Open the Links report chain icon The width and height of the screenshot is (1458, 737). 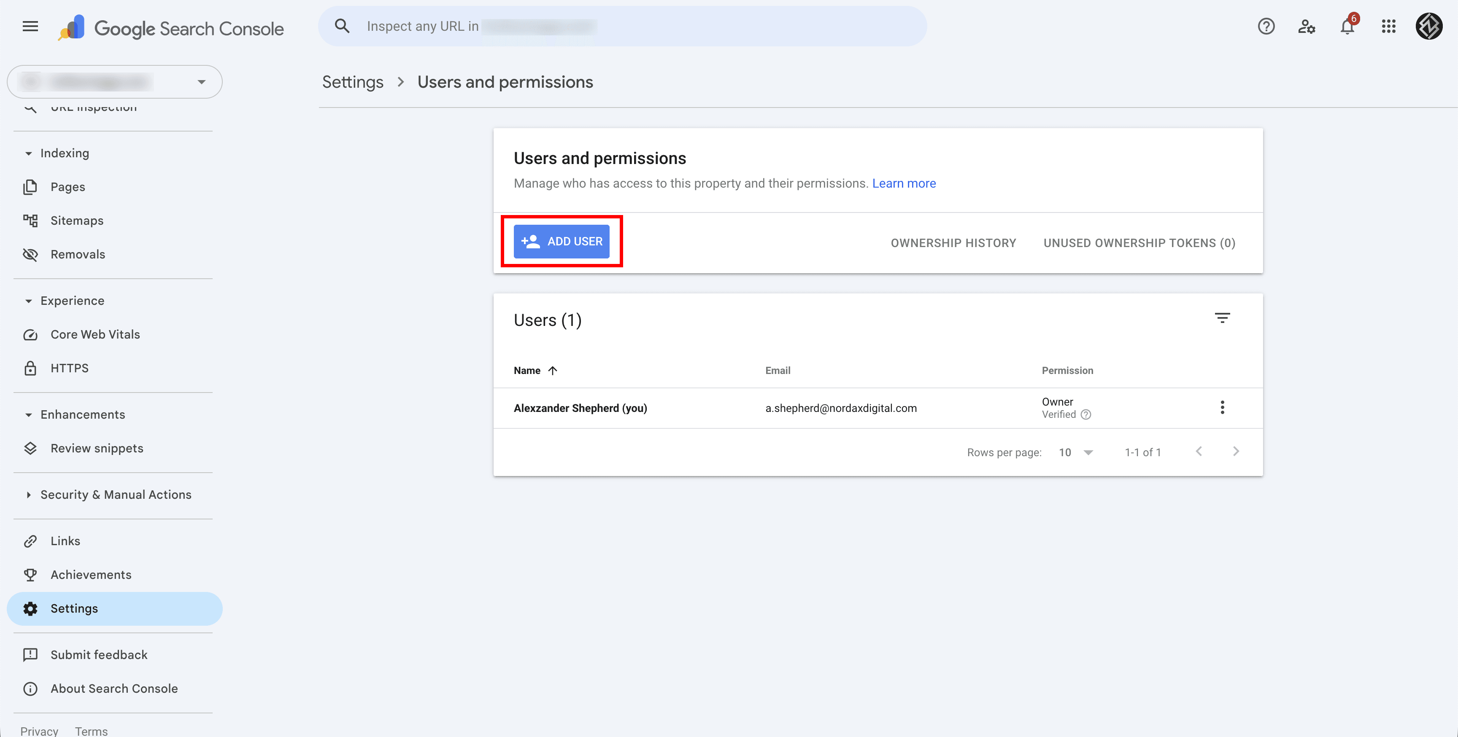click(x=30, y=541)
